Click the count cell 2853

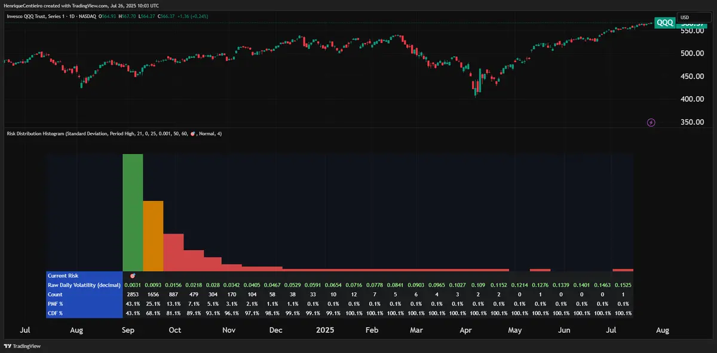click(x=133, y=295)
